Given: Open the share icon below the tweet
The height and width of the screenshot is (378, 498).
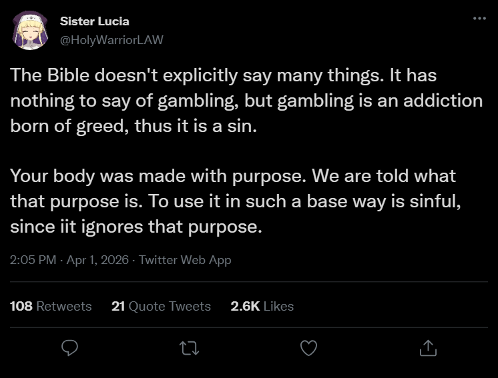Looking at the screenshot, I should pos(427,347).
